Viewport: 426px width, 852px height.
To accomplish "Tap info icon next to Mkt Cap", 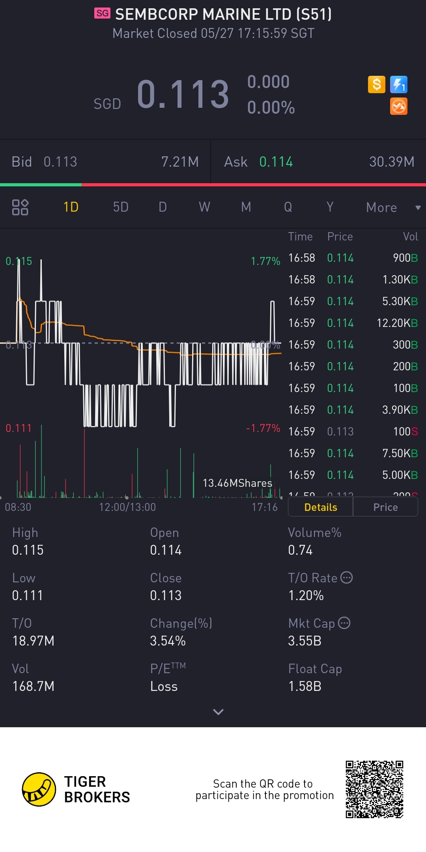I will (344, 623).
